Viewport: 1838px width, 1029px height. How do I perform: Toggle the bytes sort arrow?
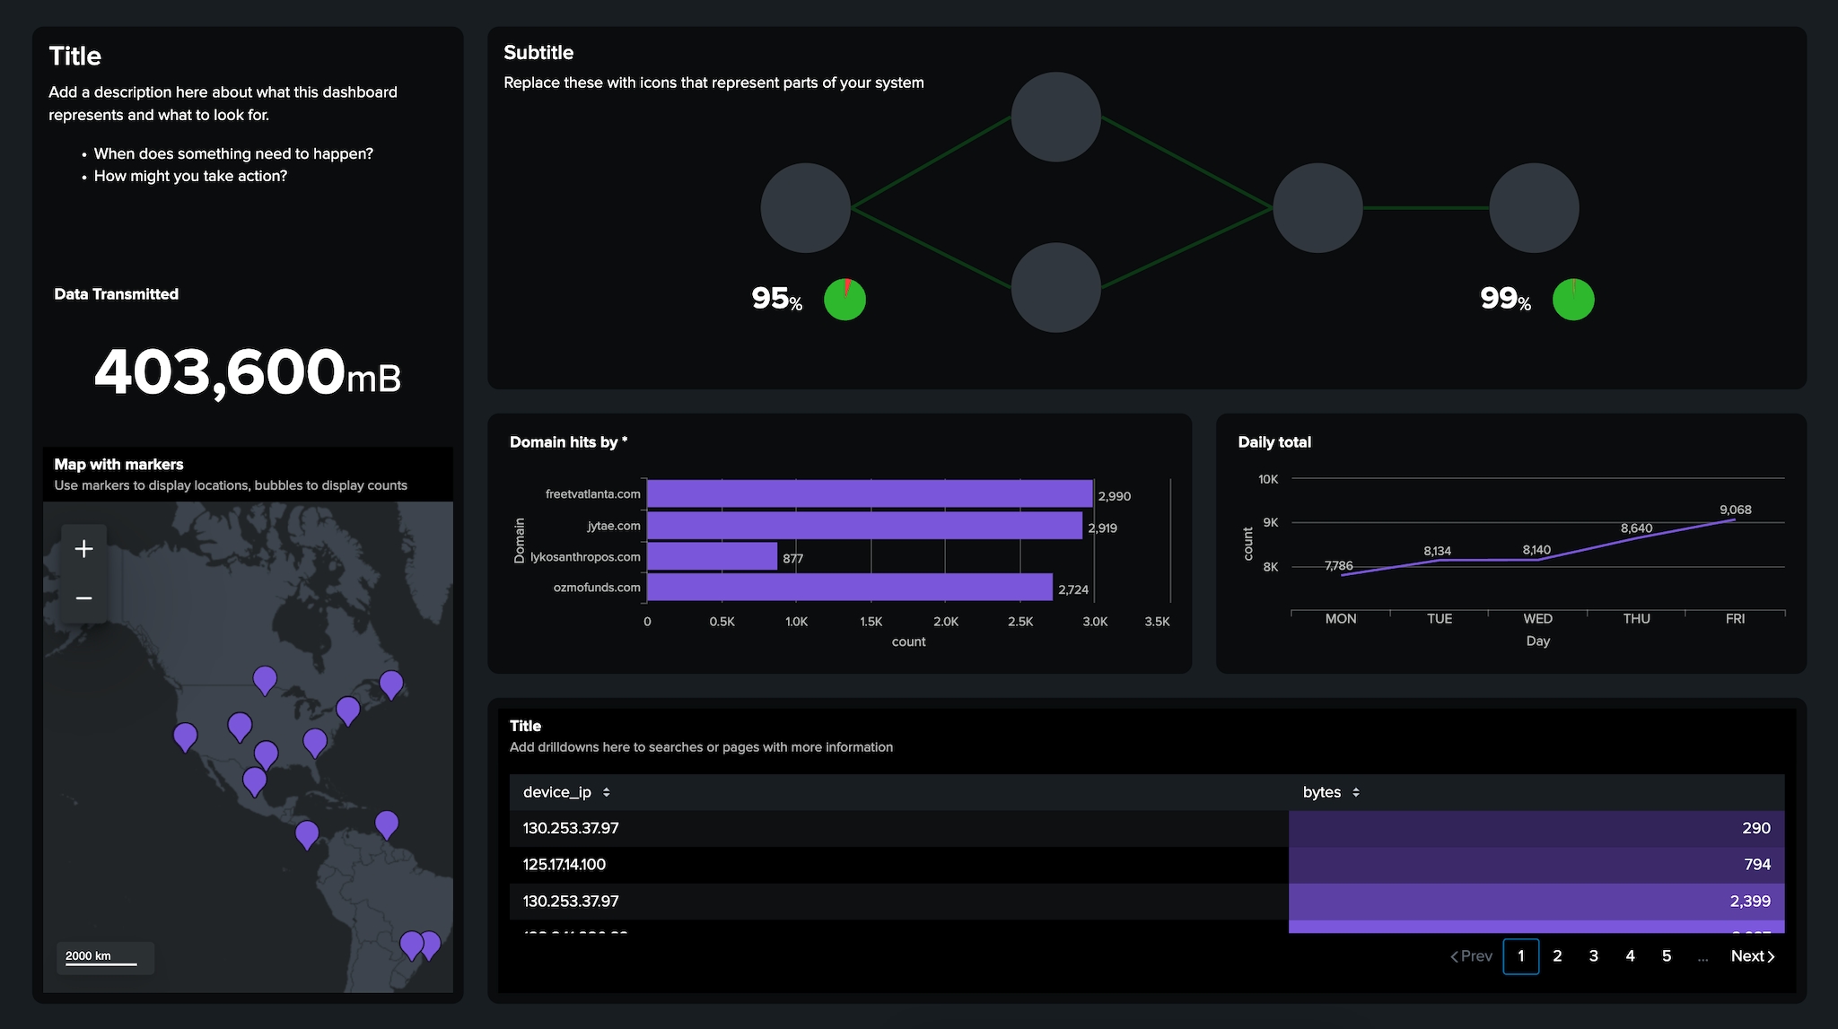tap(1357, 791)
